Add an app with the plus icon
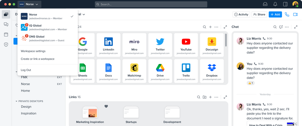The image size is (302, 126). 210,27
